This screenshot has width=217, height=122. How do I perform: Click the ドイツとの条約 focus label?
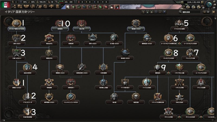(x=147, y=88)
